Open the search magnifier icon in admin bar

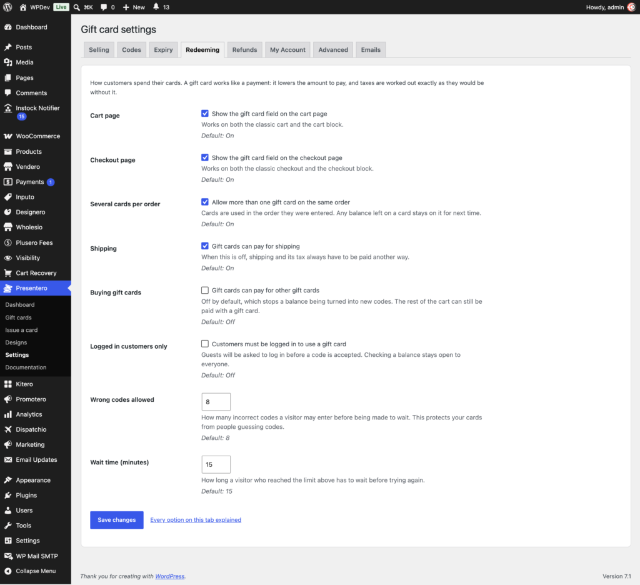(76, 7)
